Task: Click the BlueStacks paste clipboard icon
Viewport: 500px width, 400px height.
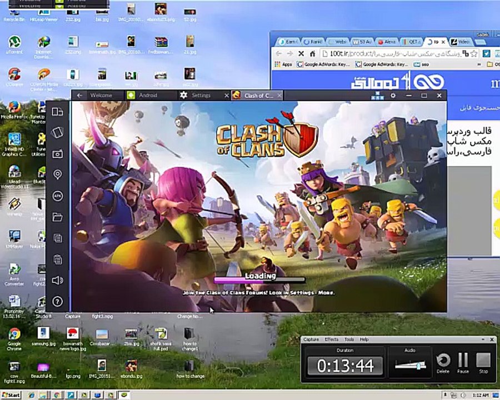Action: tap(57, 259)
